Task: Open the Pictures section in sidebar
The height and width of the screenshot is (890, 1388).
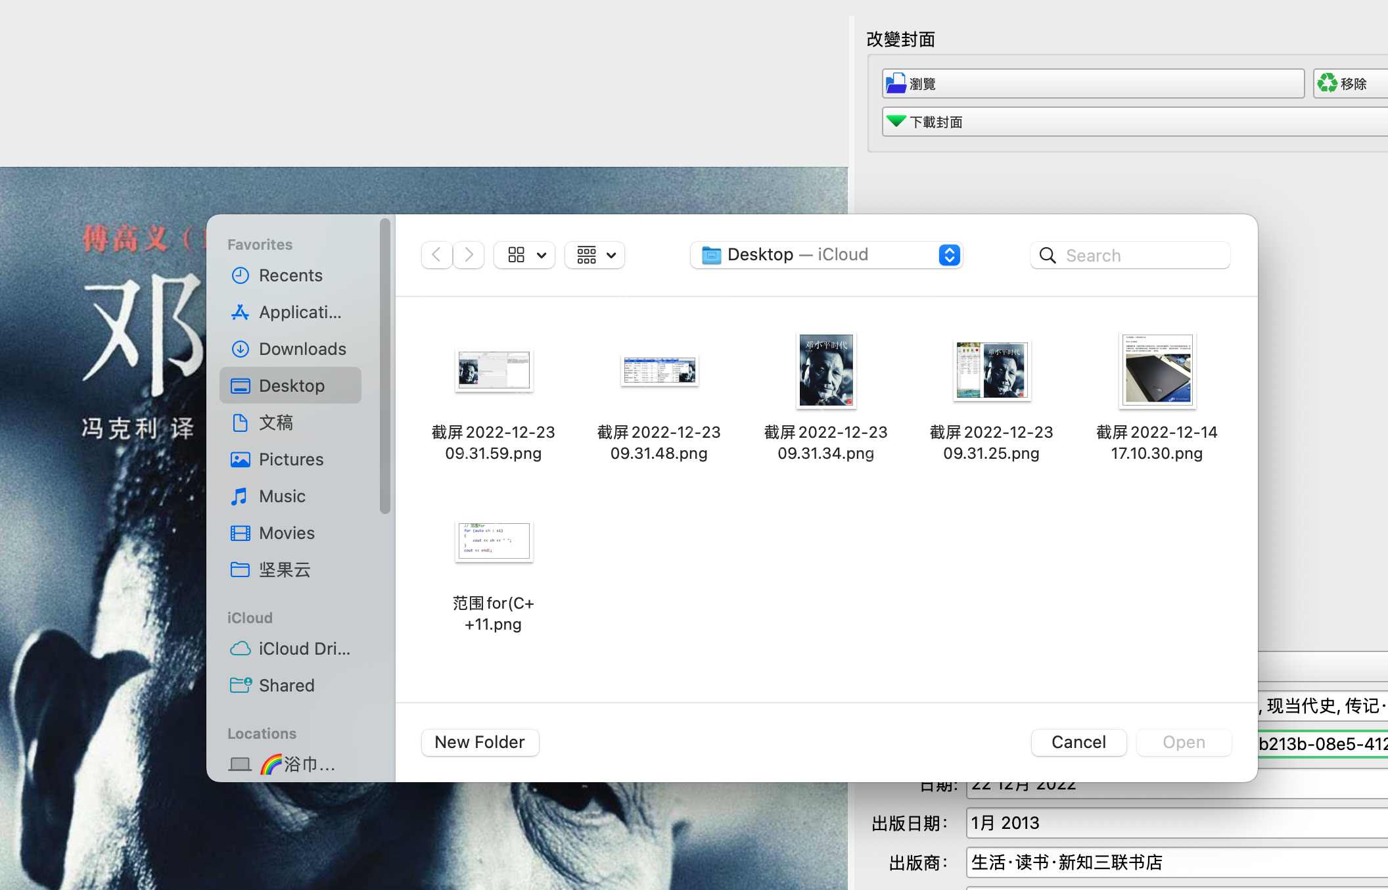Action: (x=291, y=459)
